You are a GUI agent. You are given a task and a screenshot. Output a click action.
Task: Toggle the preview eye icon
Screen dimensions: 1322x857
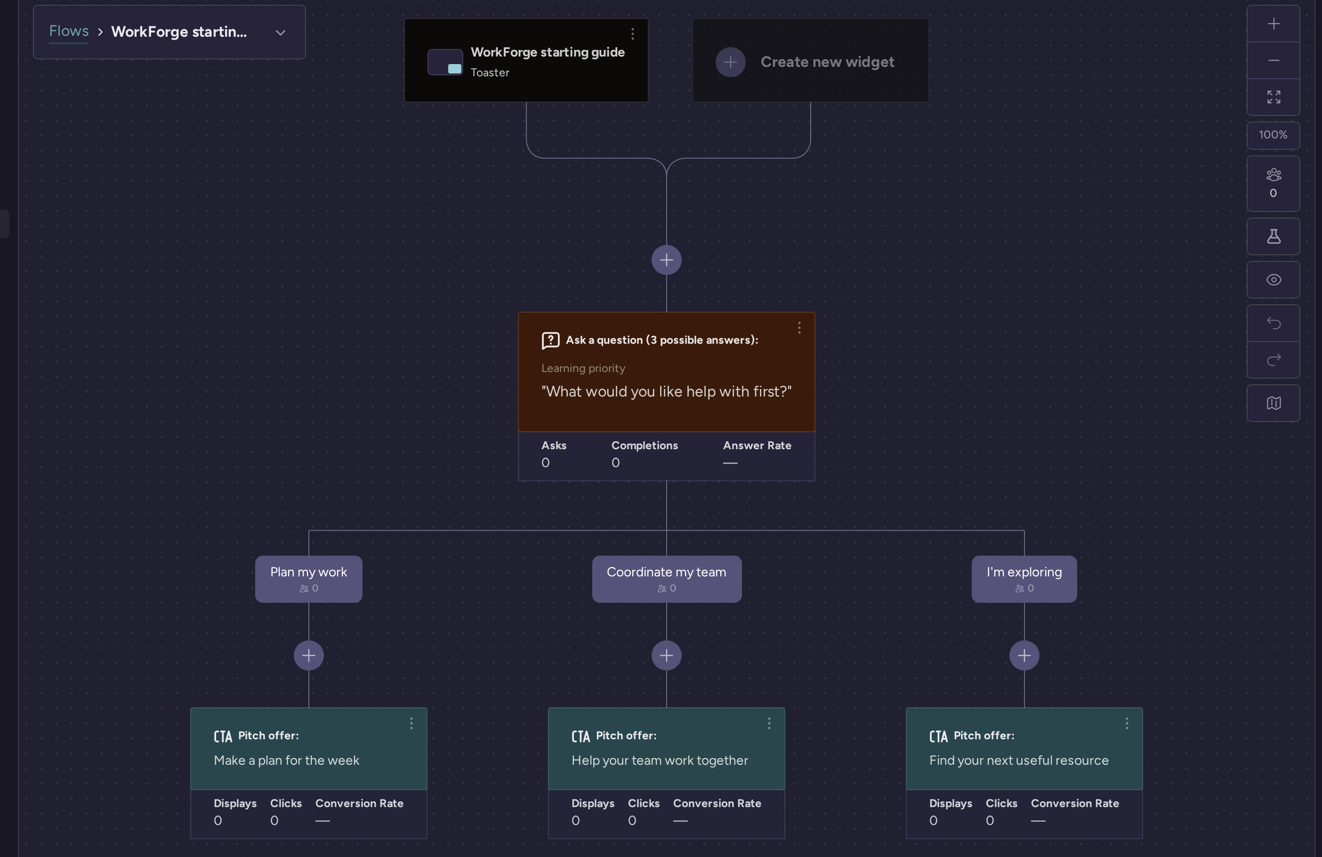click(x=1273, y=280)
